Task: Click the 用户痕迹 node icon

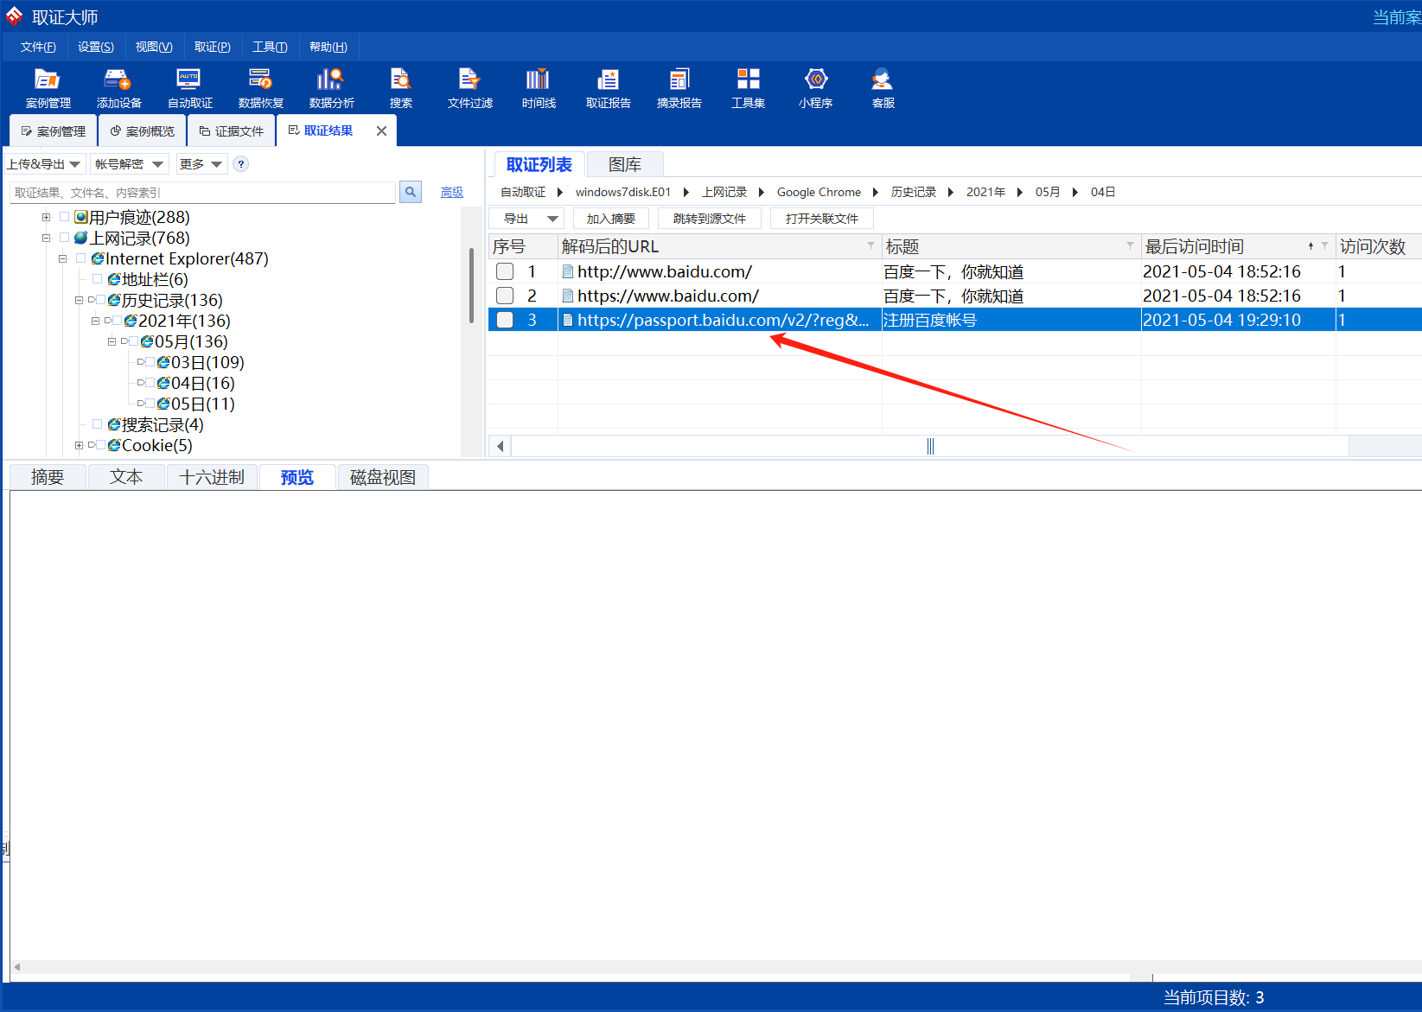Action: (x=81, y=217)
